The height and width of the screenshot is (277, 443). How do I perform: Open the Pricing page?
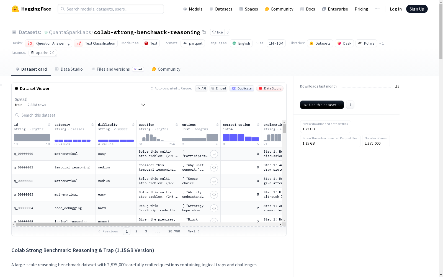tap(361, 9)
